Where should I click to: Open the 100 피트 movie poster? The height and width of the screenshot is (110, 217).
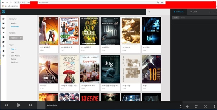pos(151,31)
